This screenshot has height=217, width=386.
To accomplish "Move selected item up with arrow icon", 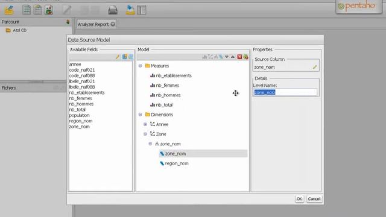I will 233,57.
